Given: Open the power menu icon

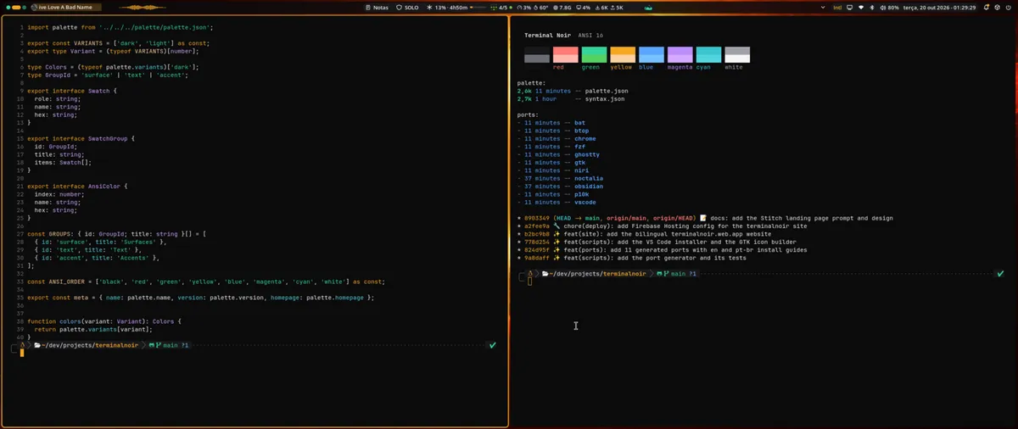Looking at the screenshot, I should pos(1008,8).
